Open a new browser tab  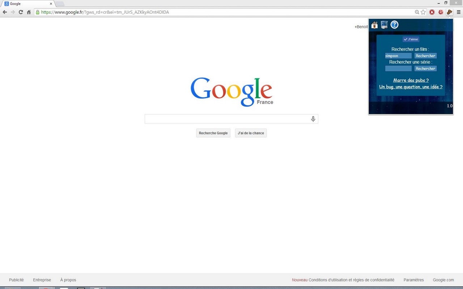[60, 4]
